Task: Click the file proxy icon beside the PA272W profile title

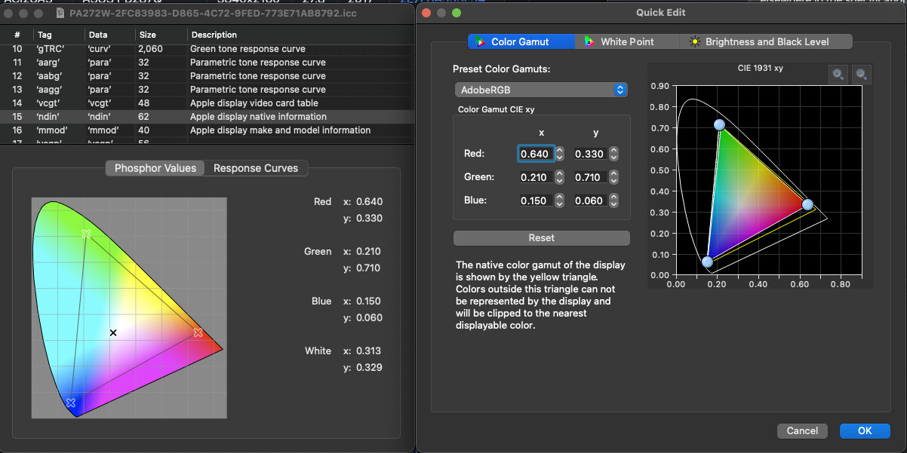Action: [61, 13]
